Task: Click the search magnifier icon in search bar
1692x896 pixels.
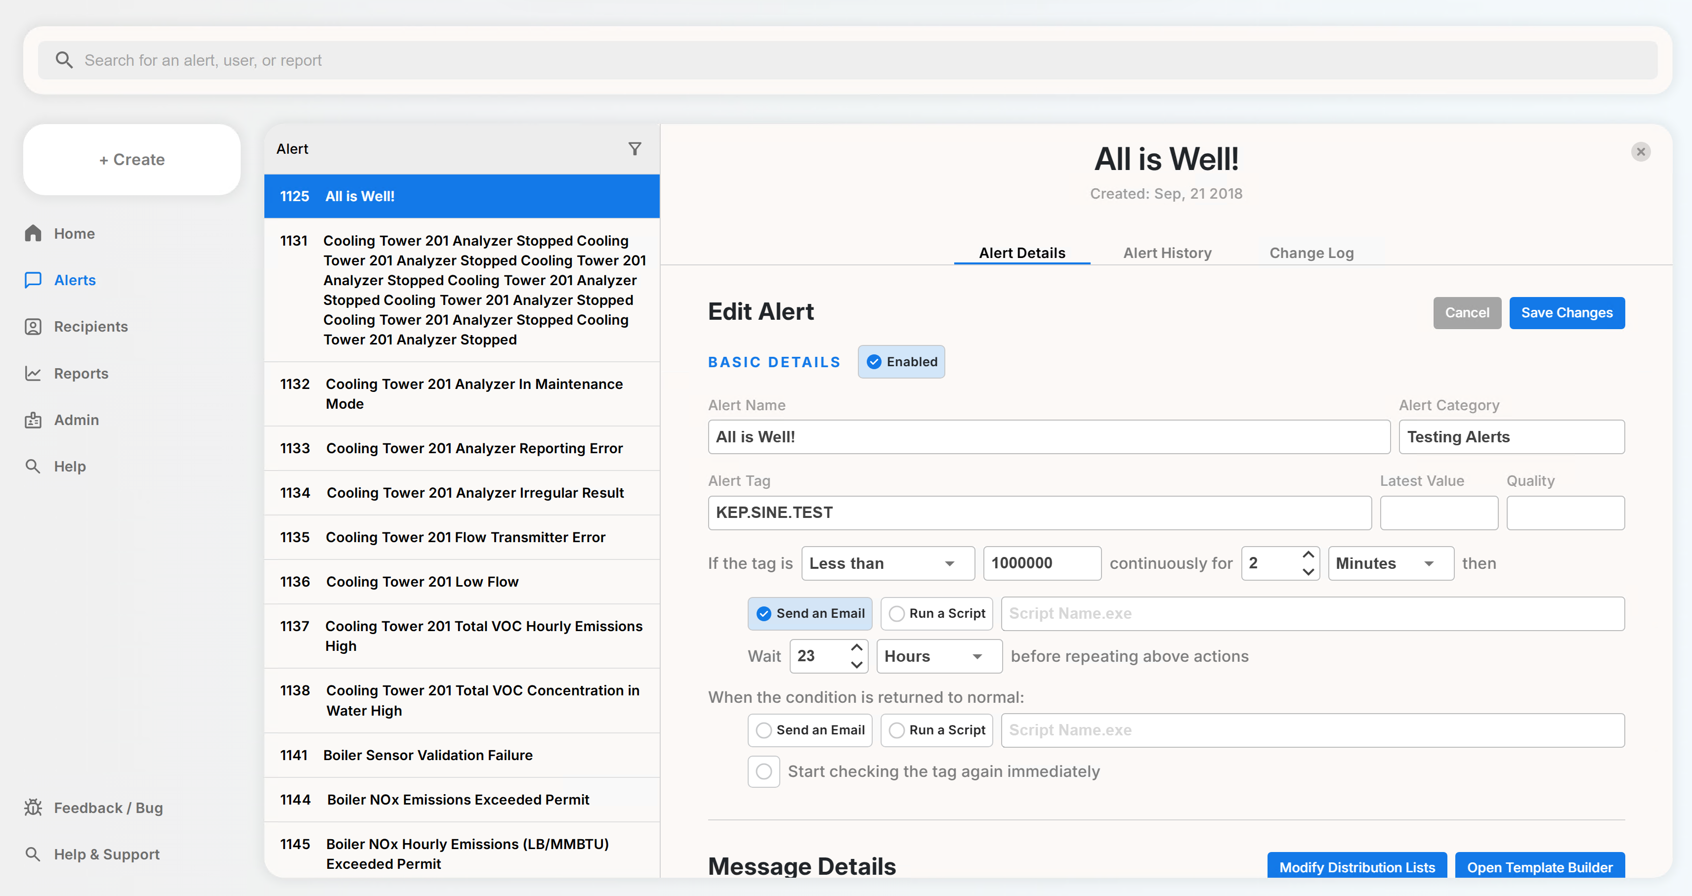Action: point(64,60)
